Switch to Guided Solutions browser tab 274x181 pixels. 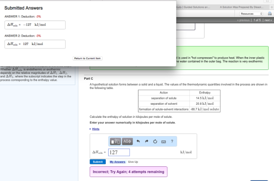(x=193, y=7)
